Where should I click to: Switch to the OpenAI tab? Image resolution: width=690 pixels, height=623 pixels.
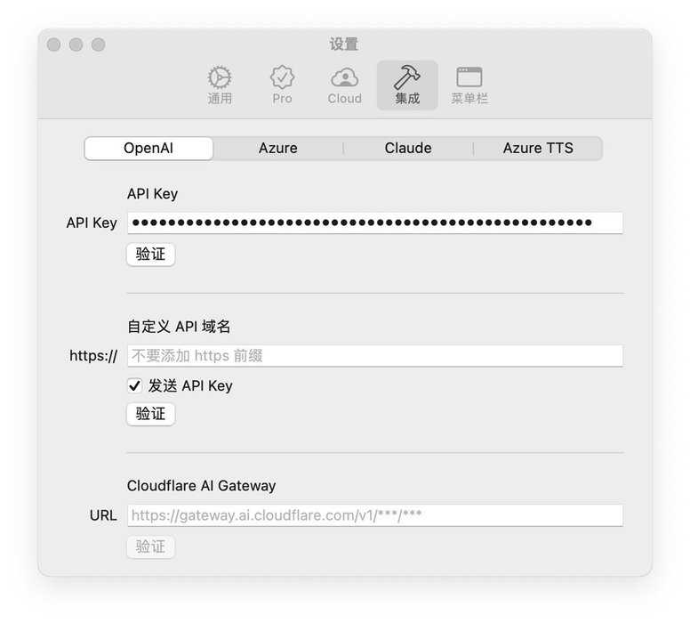[148, 149]
